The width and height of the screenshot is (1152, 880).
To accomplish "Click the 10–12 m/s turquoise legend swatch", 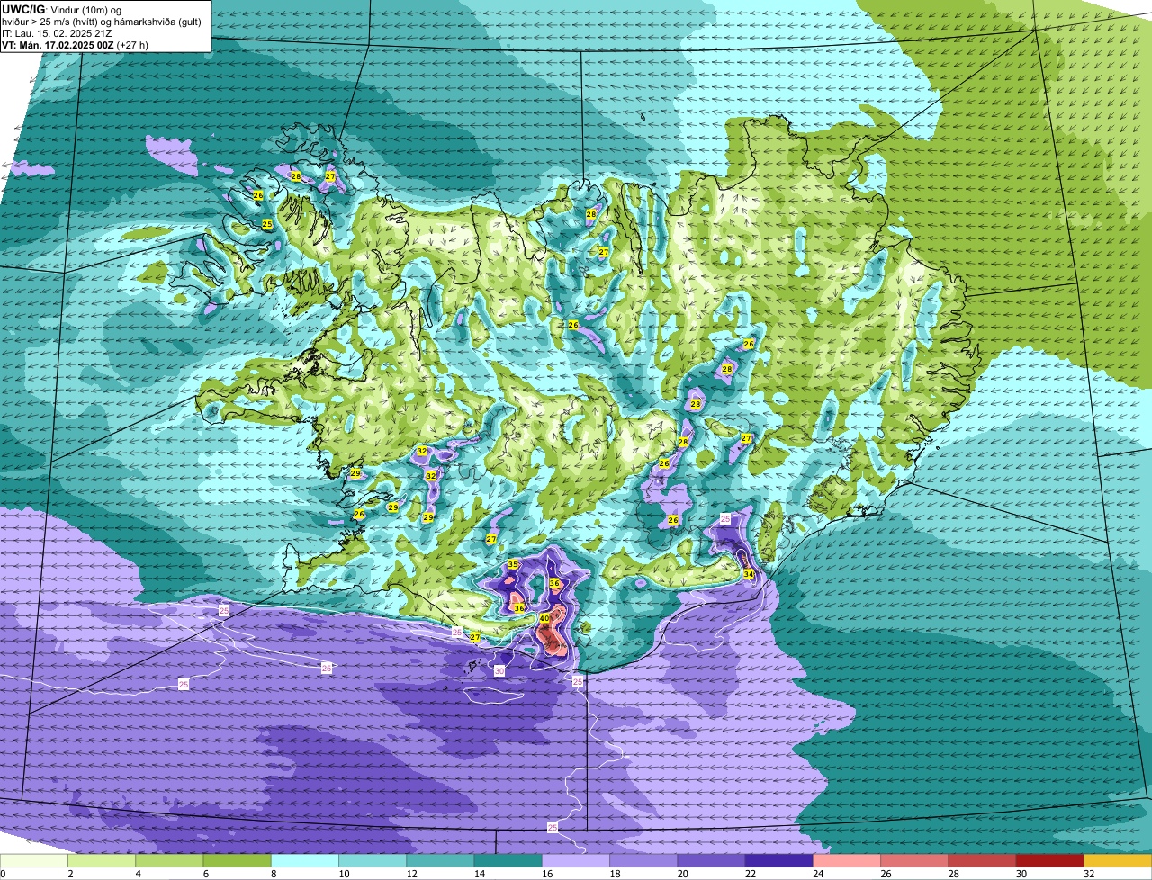I will click(373, 861).
